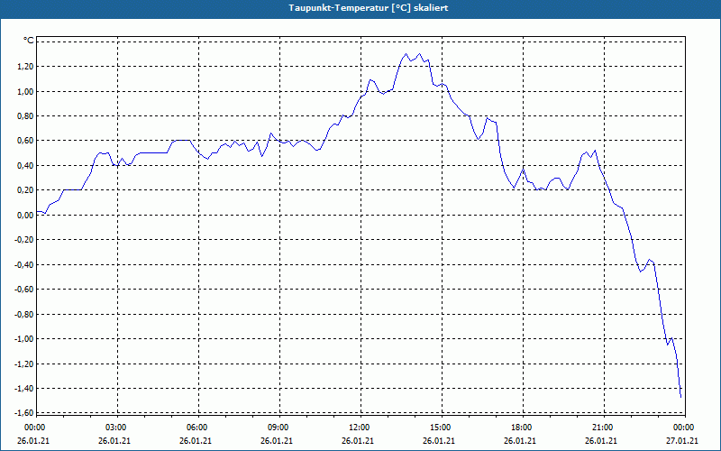The width and height of the screenshot is (721, 451).
Task: Select the y-axis value "-0,80"
Action: [25, 314]
